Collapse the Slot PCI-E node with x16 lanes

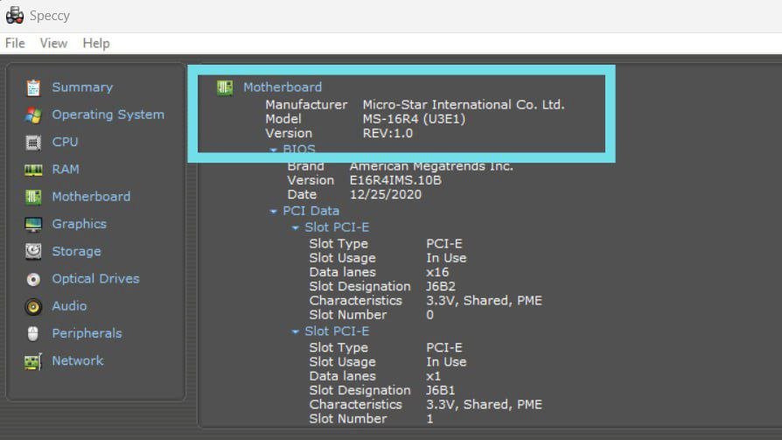point(296,228)
